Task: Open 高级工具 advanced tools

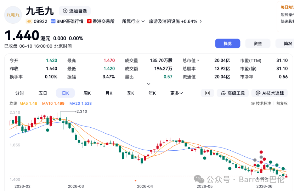Action: point(233,93)
